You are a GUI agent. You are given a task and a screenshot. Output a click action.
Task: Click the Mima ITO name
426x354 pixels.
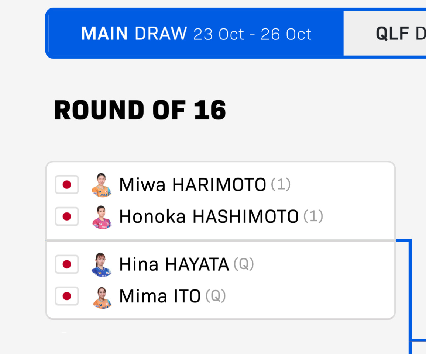pos(160,296)
